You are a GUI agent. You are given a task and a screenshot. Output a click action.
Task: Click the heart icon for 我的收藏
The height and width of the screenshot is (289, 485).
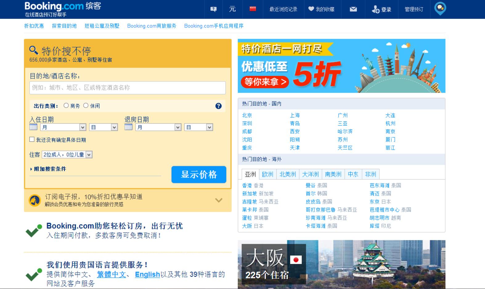[x=311, y=9]
